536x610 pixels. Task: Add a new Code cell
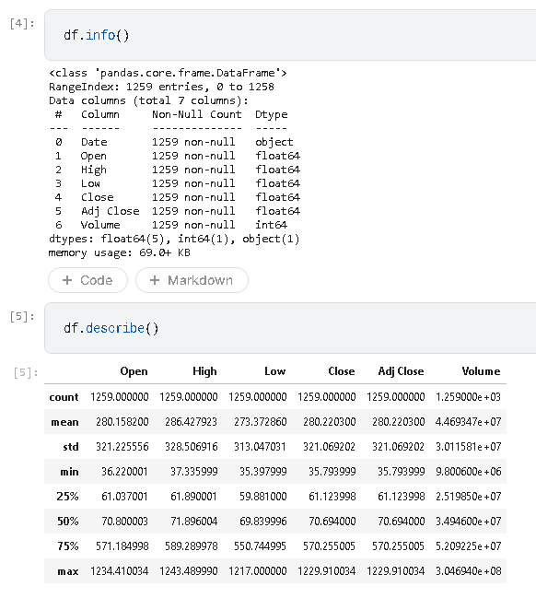[87, 280]
